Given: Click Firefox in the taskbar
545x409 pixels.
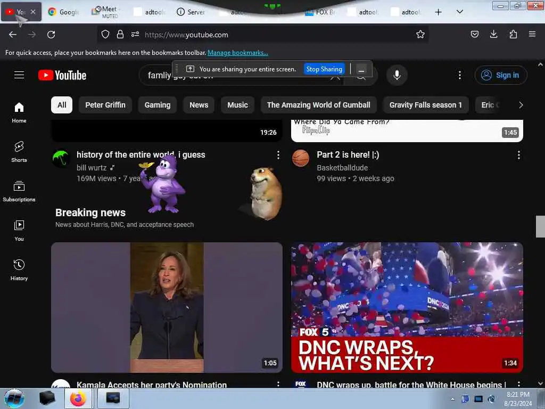Looking at the screenshot, I should [78, 398].
